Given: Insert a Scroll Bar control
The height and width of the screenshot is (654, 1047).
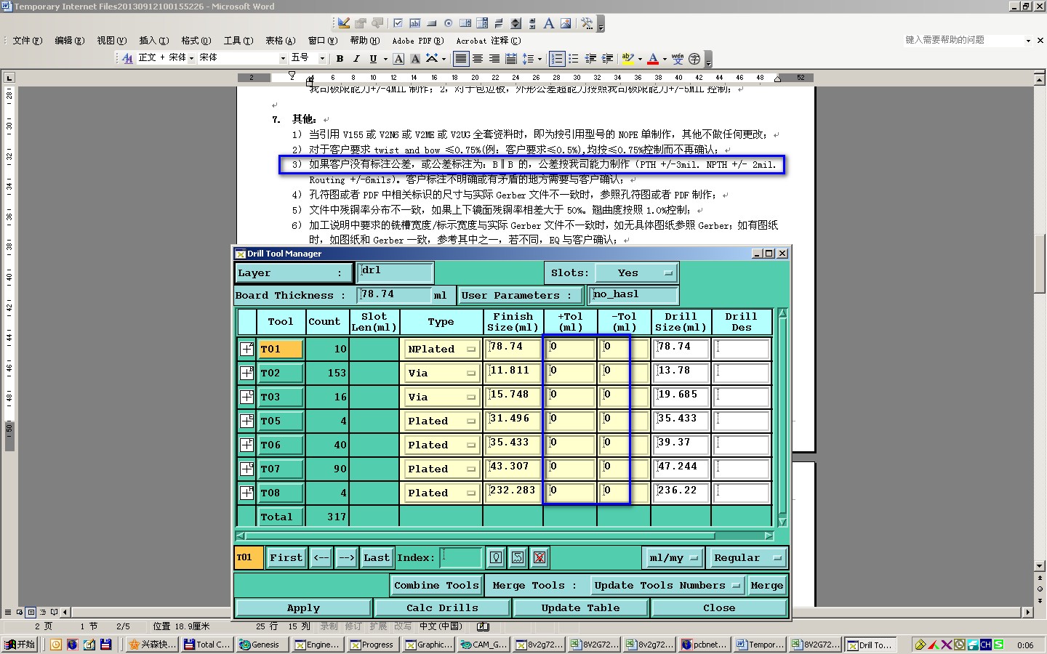Looking at the screenshot, I should pos(532,23).
